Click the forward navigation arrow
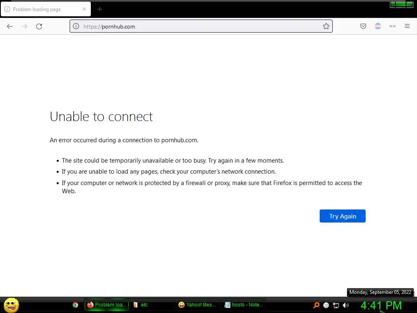The width and height of the screenshot is (417, 313). pyautogui.click(x=24, y=26)
